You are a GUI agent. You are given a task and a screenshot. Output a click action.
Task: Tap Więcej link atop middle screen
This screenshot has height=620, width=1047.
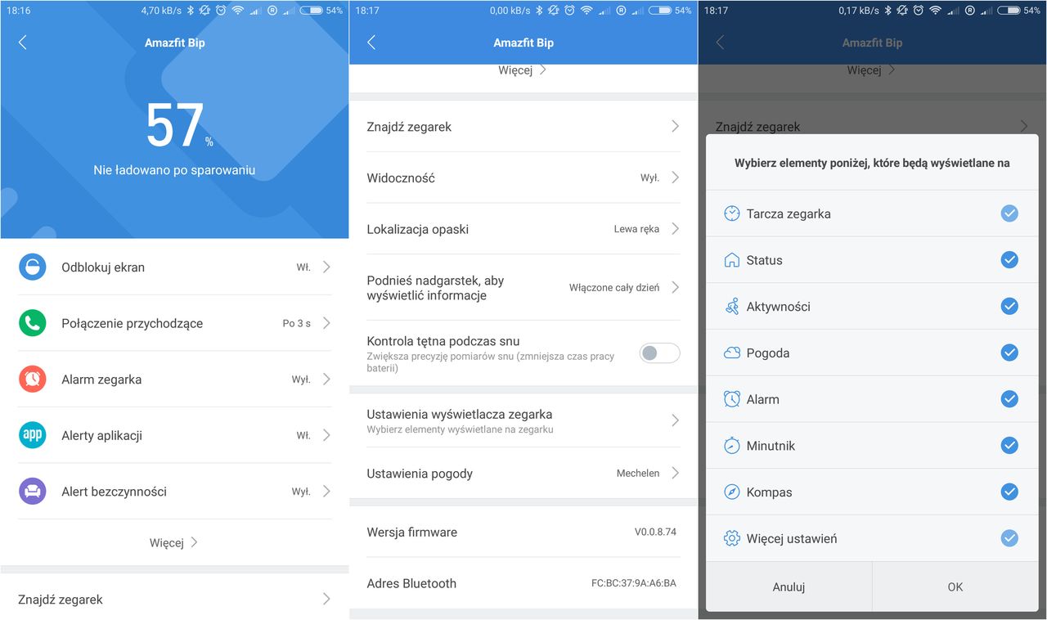pos(523,70)
